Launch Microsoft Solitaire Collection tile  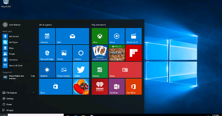click(100, 53)
